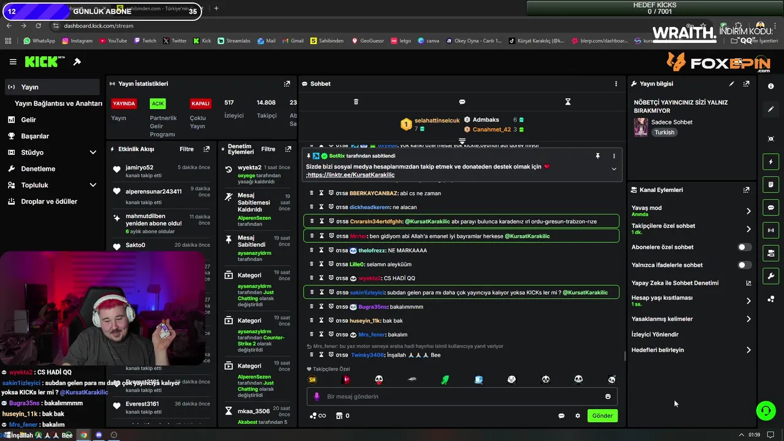This screenshot has height=441, width=784.
Task: Open the Sohbet three-dot options menu
Action: 616,84
